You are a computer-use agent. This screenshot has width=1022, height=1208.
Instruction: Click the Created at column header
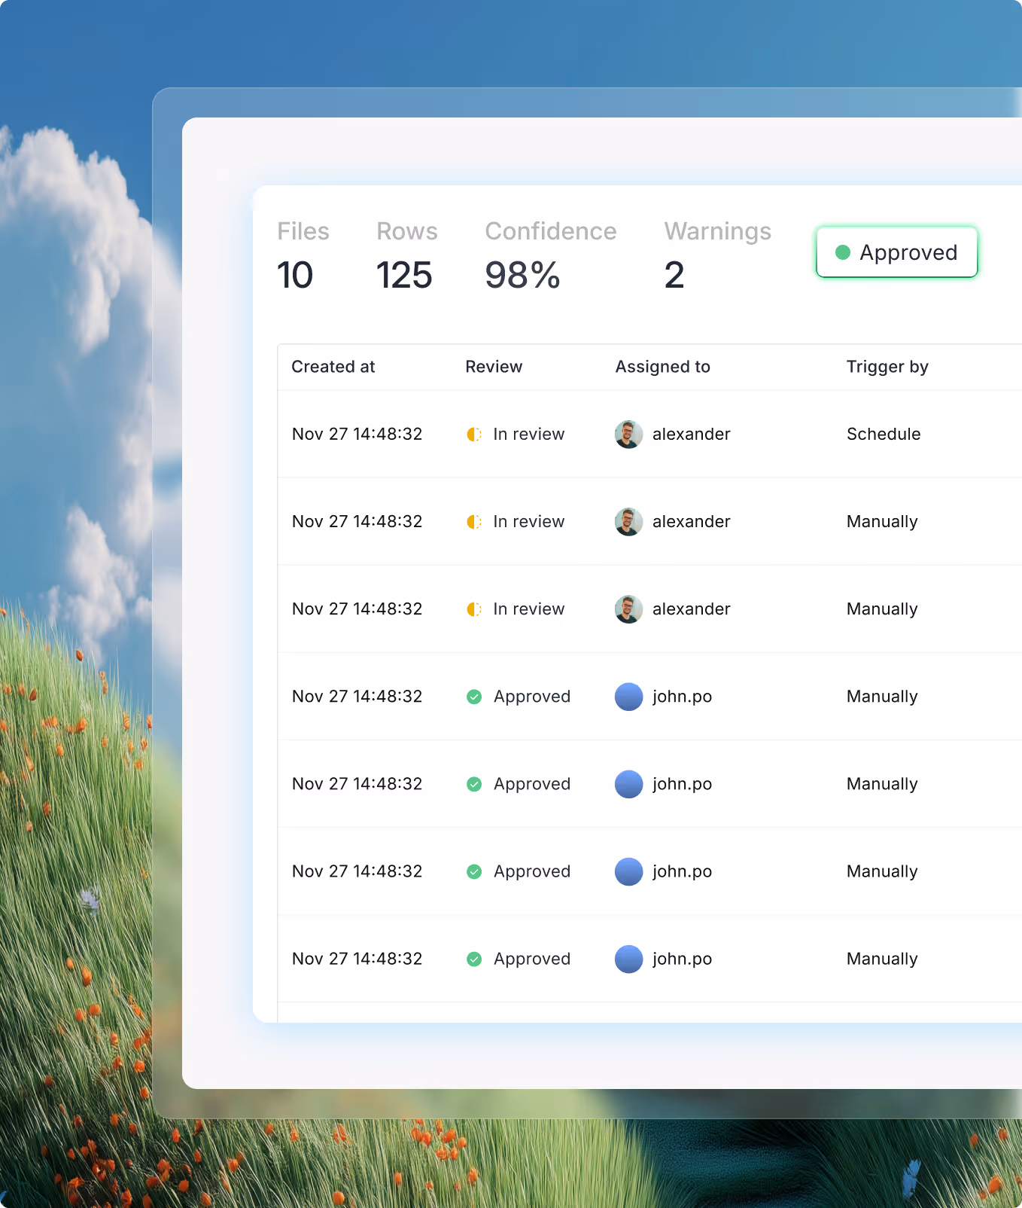pos(333,367)
